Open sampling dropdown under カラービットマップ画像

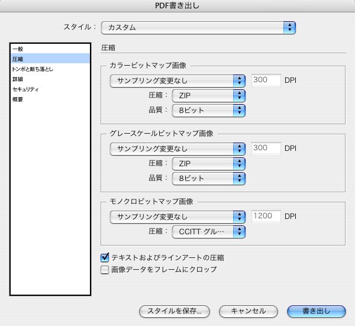tap(177, 81)
